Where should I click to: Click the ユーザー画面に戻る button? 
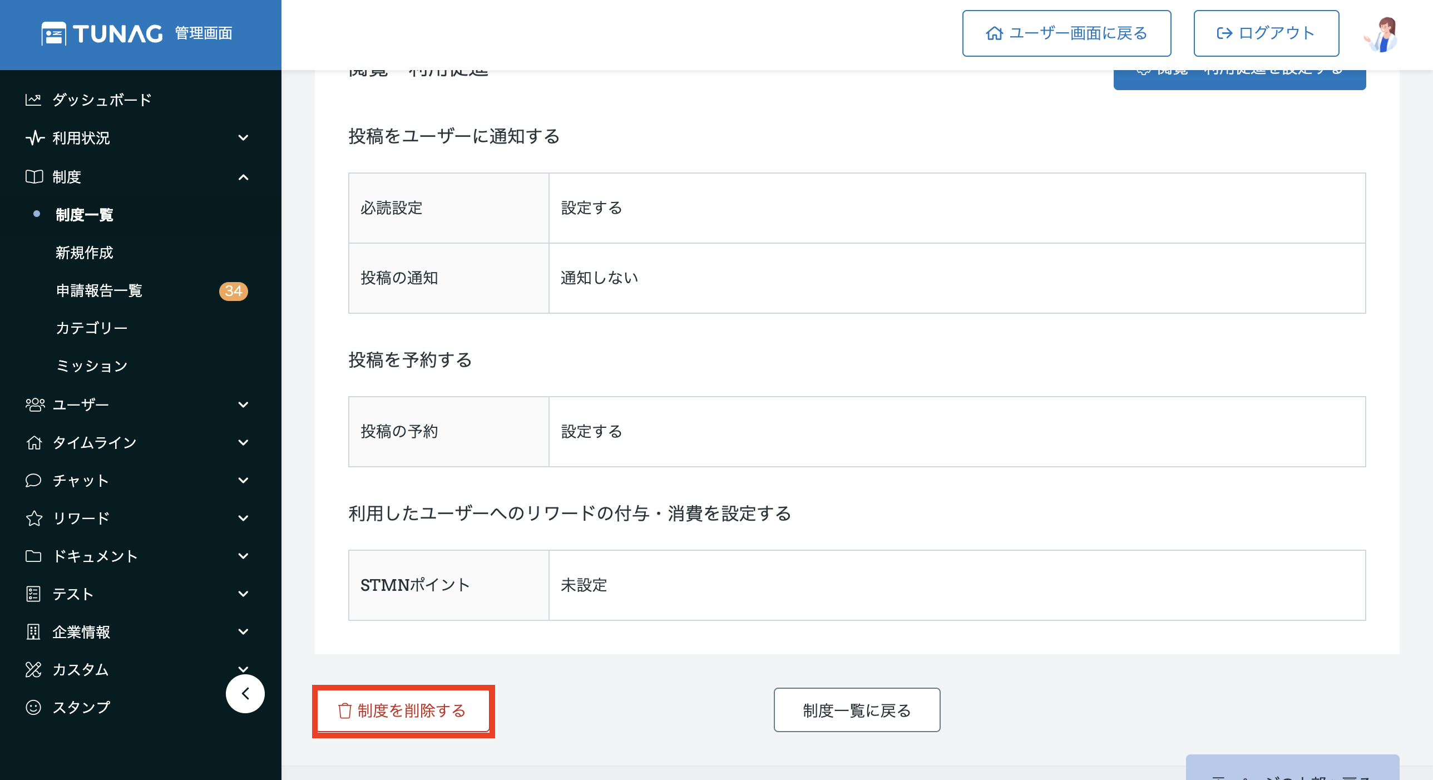[x=1067, y=33]
